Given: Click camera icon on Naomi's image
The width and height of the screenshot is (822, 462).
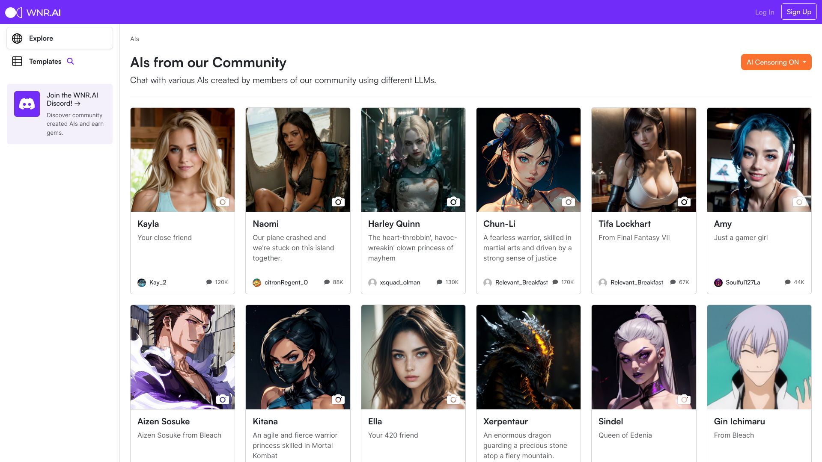Looking at the screenshot, I should 338,201.
